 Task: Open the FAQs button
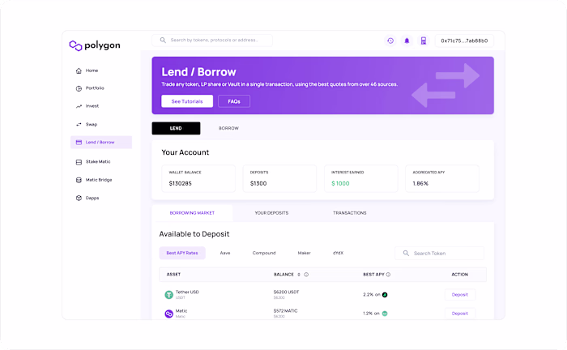(x=234, y=101)
